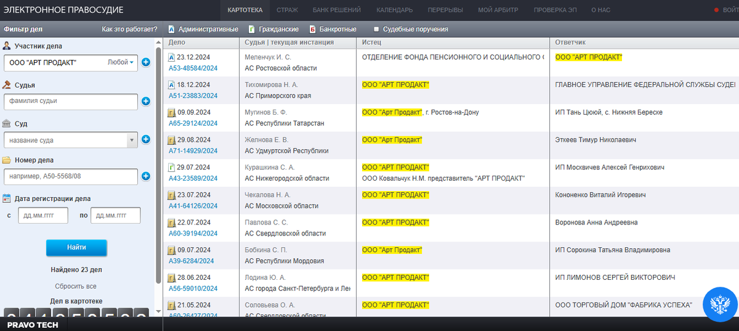739x331 pixels.
Task: Click the judge surname input field
Action: (x=70, y=101)
